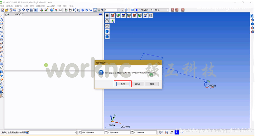The height and width of the screenshot is (136, 255).
Task: Click the Z coordinate field
Action: click(145, 133)
